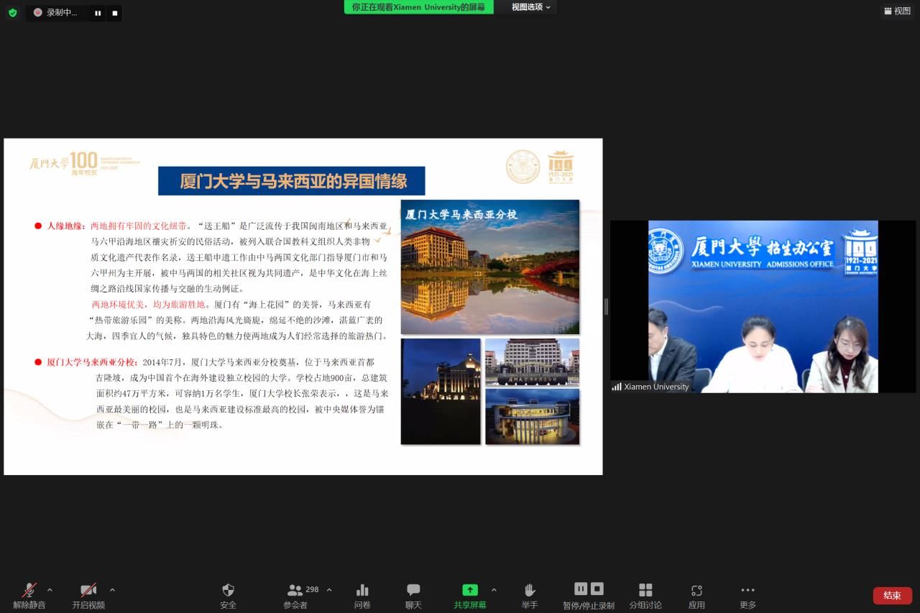
Task: Open the More (更多) menu
Action: (x=748, y=595)
